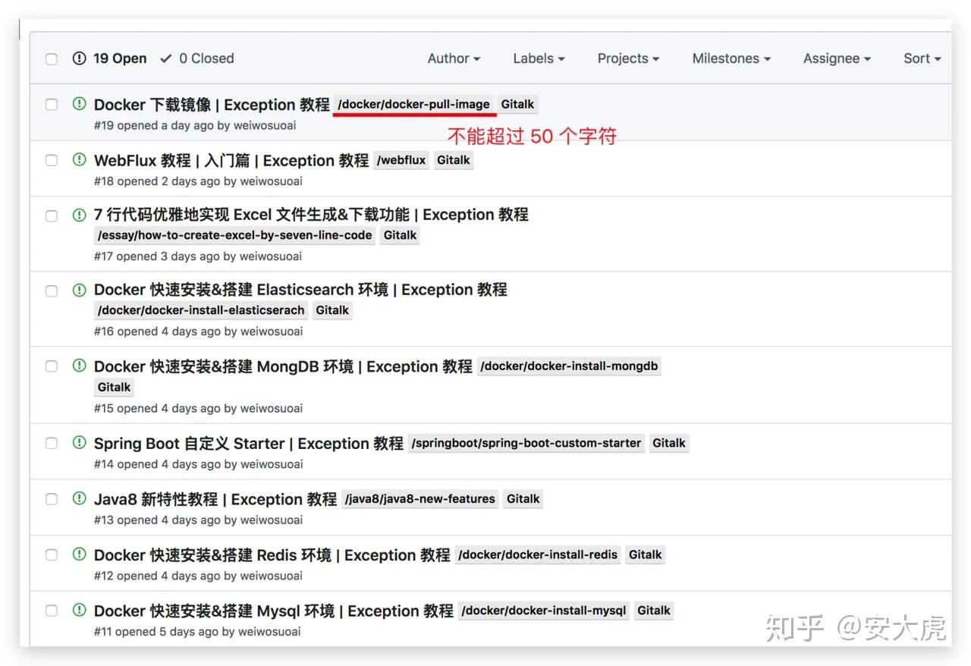Click the open status icon beside WebFlux 教程
971x666 pixels.
(x=79, y=160)
